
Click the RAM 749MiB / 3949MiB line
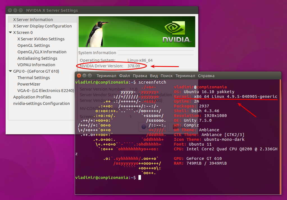[200, 163]
